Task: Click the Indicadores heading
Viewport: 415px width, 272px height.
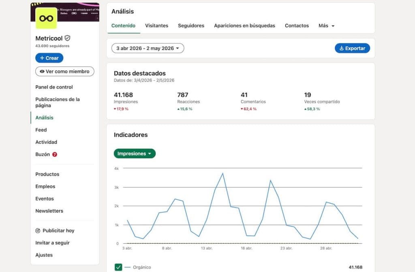Action: click(131, 135)
